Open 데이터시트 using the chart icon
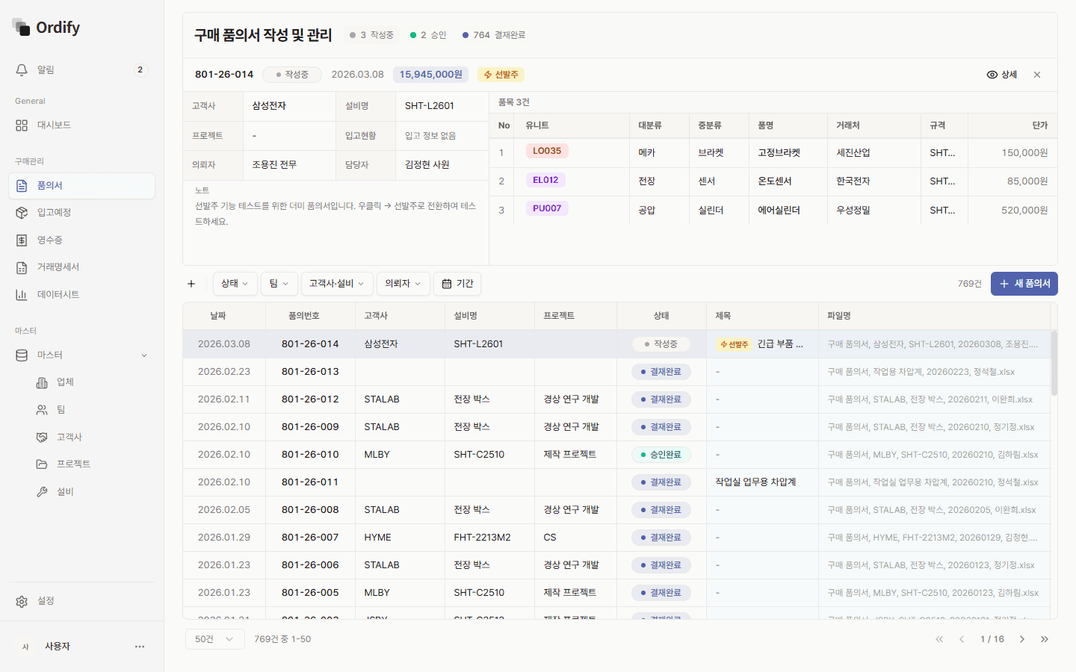Image resolution: width=1076 pixels, height=672 pixels. click(x=22, y=294)
